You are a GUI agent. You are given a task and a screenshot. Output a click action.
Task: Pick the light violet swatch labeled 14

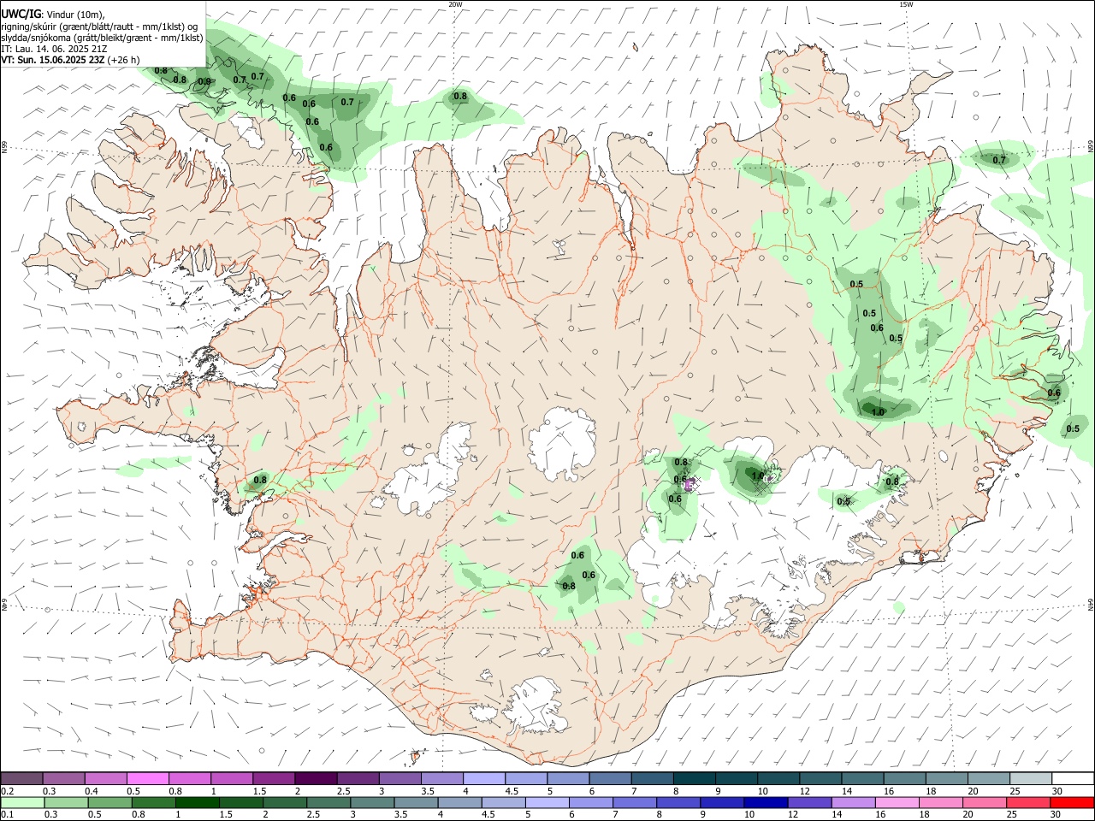[x=853, y=802]
